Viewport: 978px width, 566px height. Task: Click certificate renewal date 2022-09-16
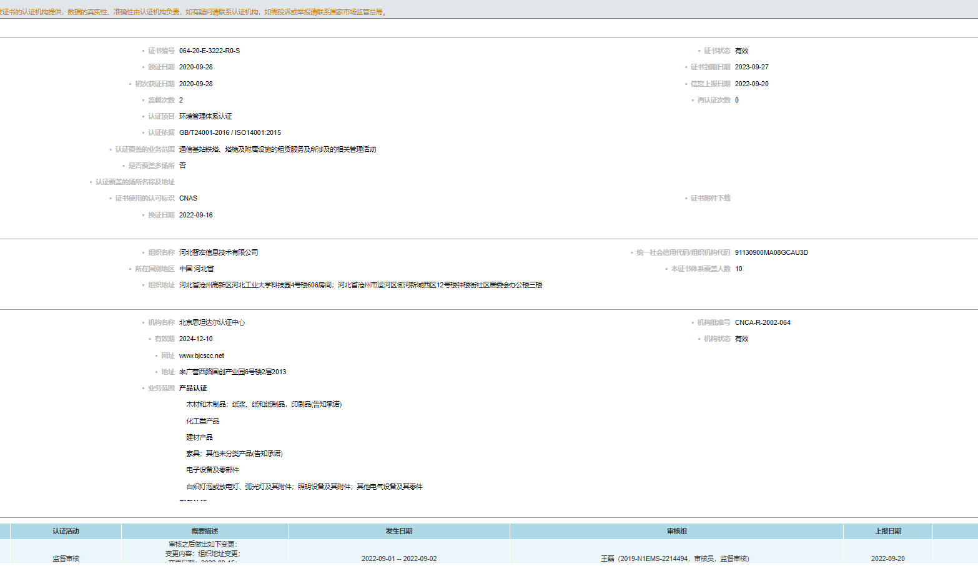tap(195, 215)
